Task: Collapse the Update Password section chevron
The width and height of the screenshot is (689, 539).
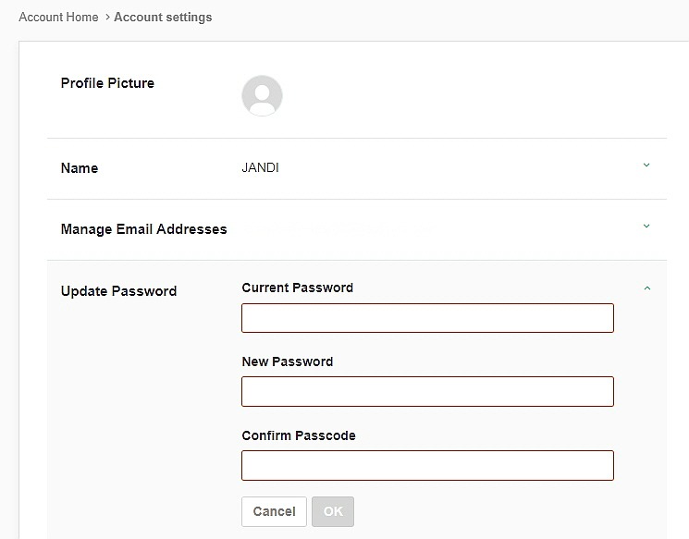Action: click(x=646, y=288)
